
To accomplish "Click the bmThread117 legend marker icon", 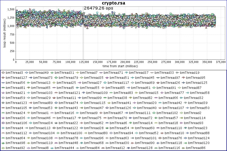I will pyautogui.click(x=105, y=83).
